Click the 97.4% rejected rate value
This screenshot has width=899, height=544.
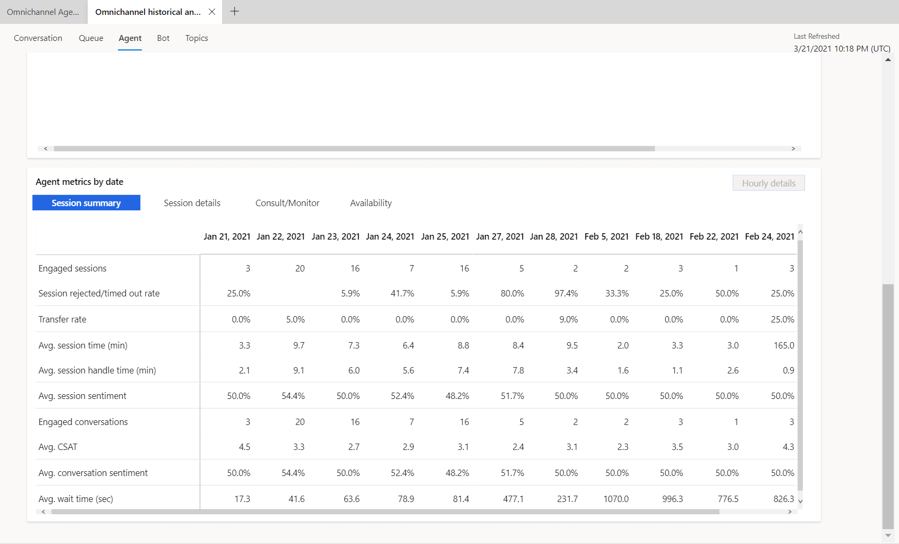click(x=566, y=293)
